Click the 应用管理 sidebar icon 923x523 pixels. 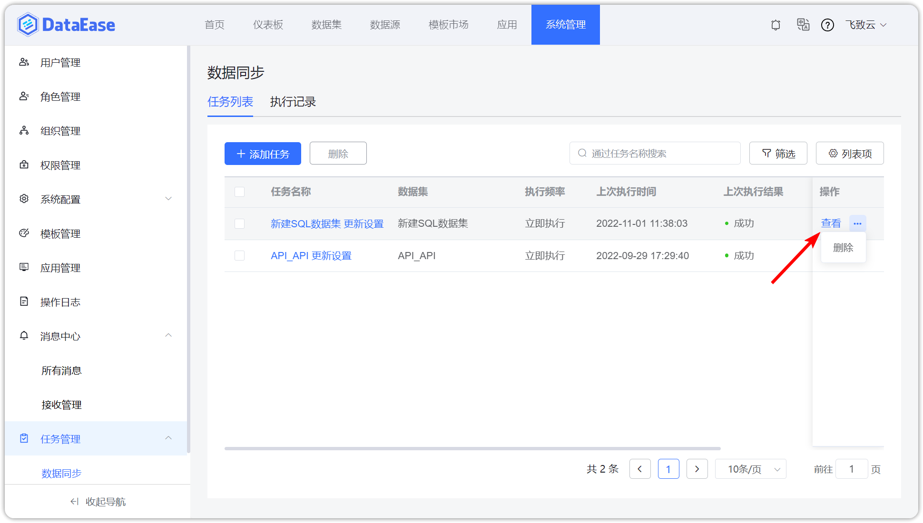[24, 267]
